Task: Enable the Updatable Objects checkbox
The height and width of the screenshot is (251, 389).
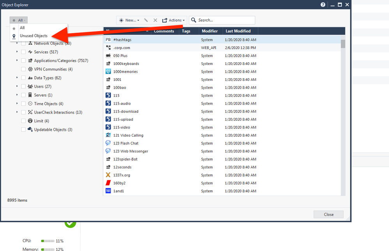Action: coord(24,130)
